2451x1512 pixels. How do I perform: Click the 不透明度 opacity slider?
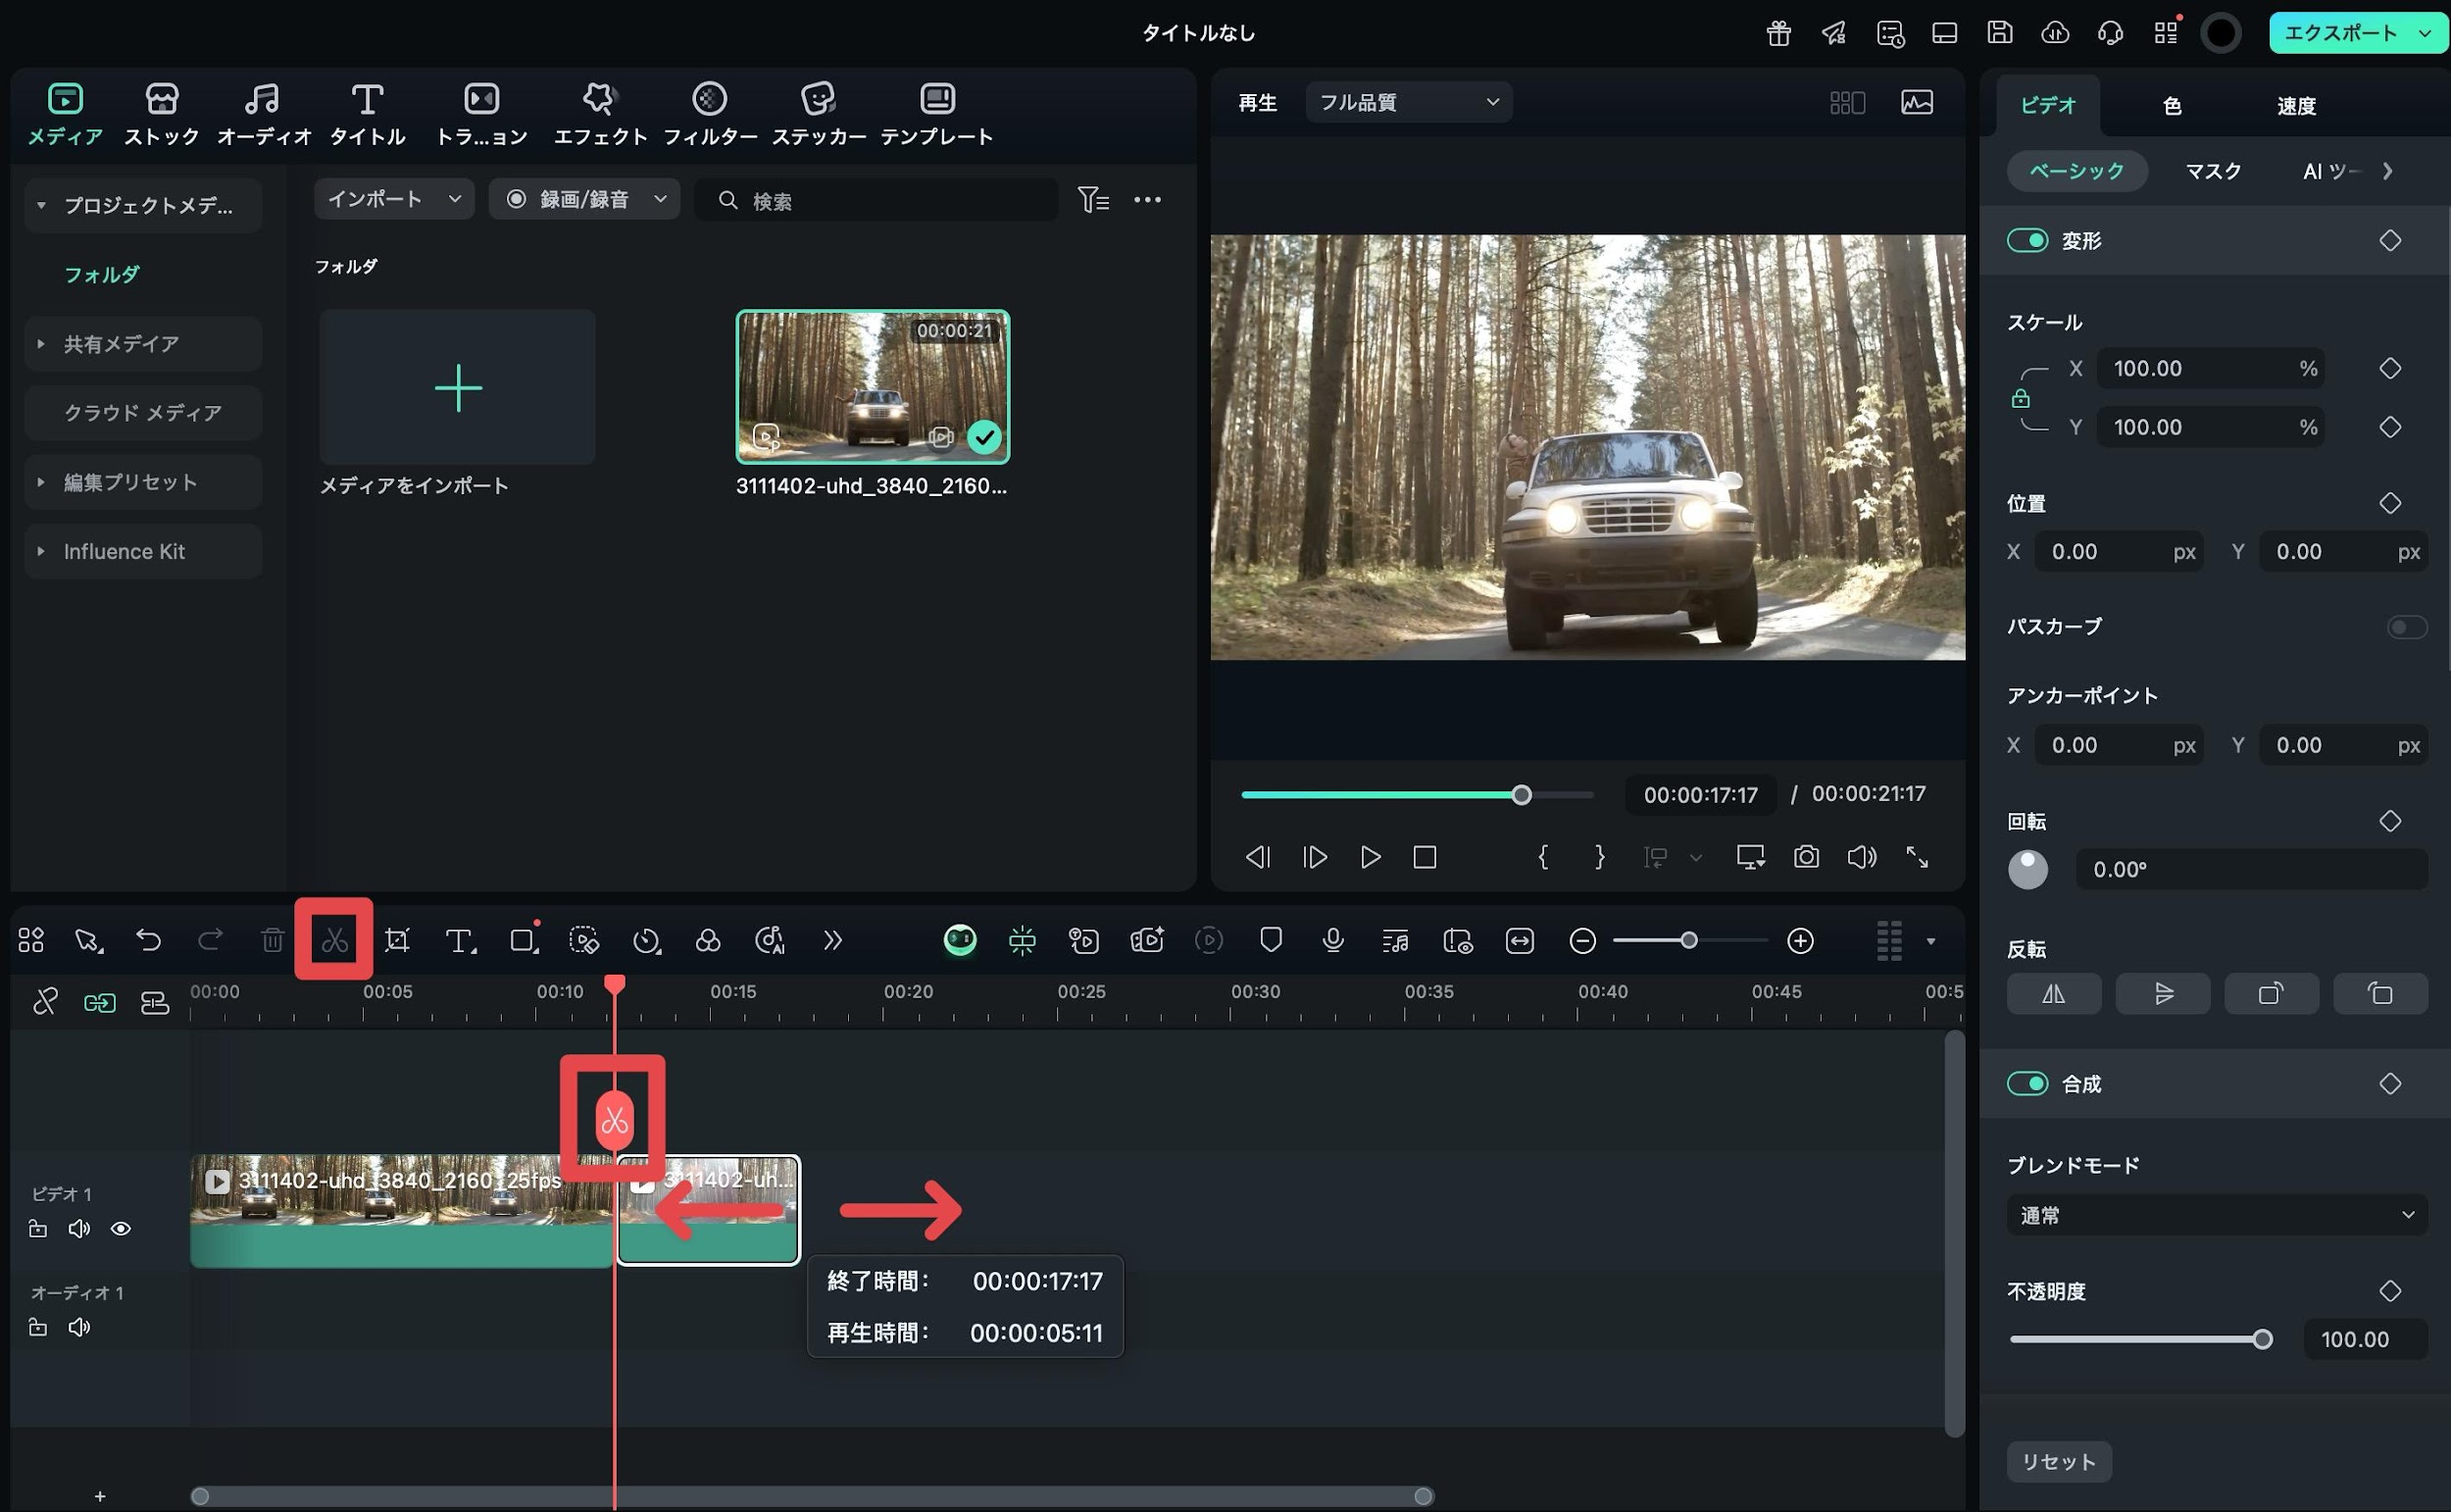click(2141, 1339)
